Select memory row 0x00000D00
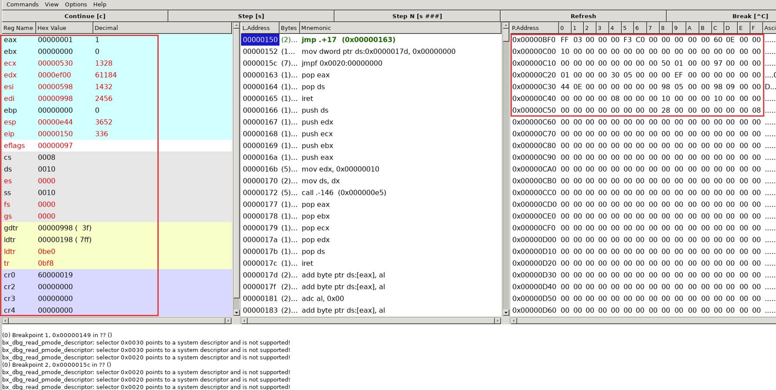776x390 pixels. click(x=643, y=239)
